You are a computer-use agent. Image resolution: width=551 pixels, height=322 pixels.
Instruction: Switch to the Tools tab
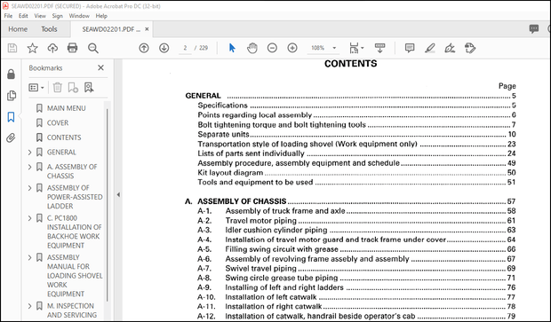(x=49, y=29)
